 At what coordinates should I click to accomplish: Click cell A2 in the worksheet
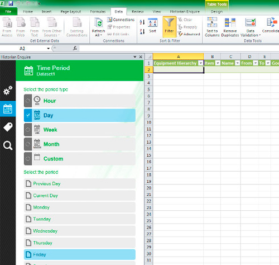click(179, 70)
